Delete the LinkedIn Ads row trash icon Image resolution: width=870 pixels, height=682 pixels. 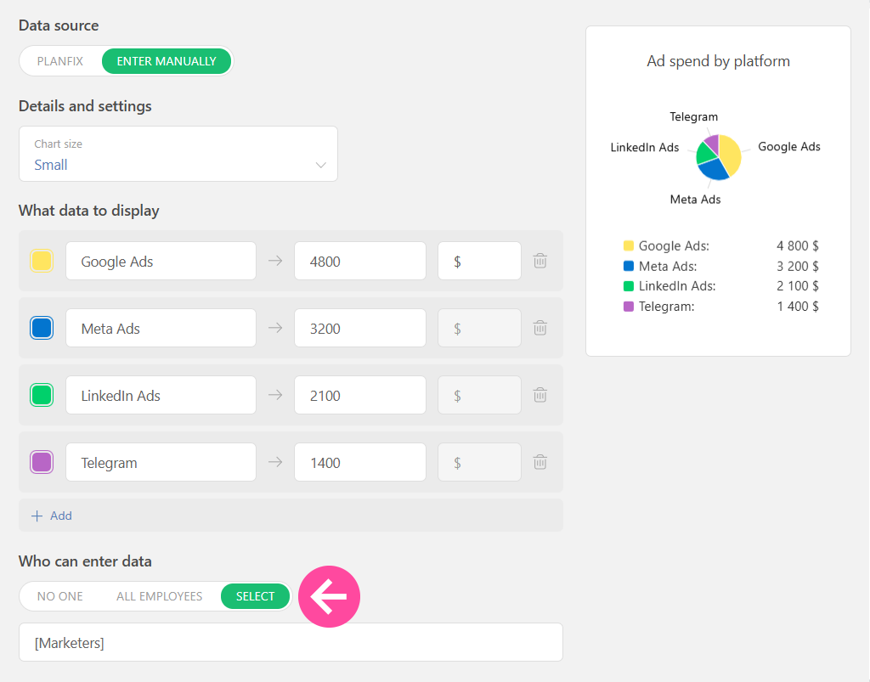pyautogui.click(x=540, y=395)
